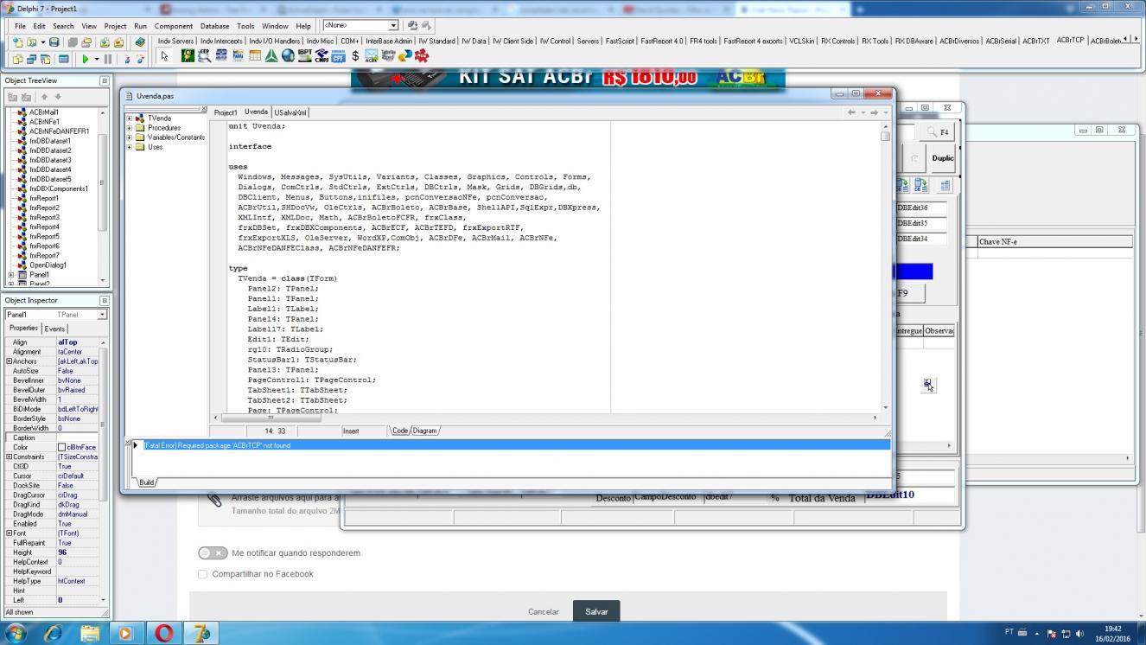Click the Step Over debug icon
The height and width of the screenshot is (645, 1146).
point(140,59)
